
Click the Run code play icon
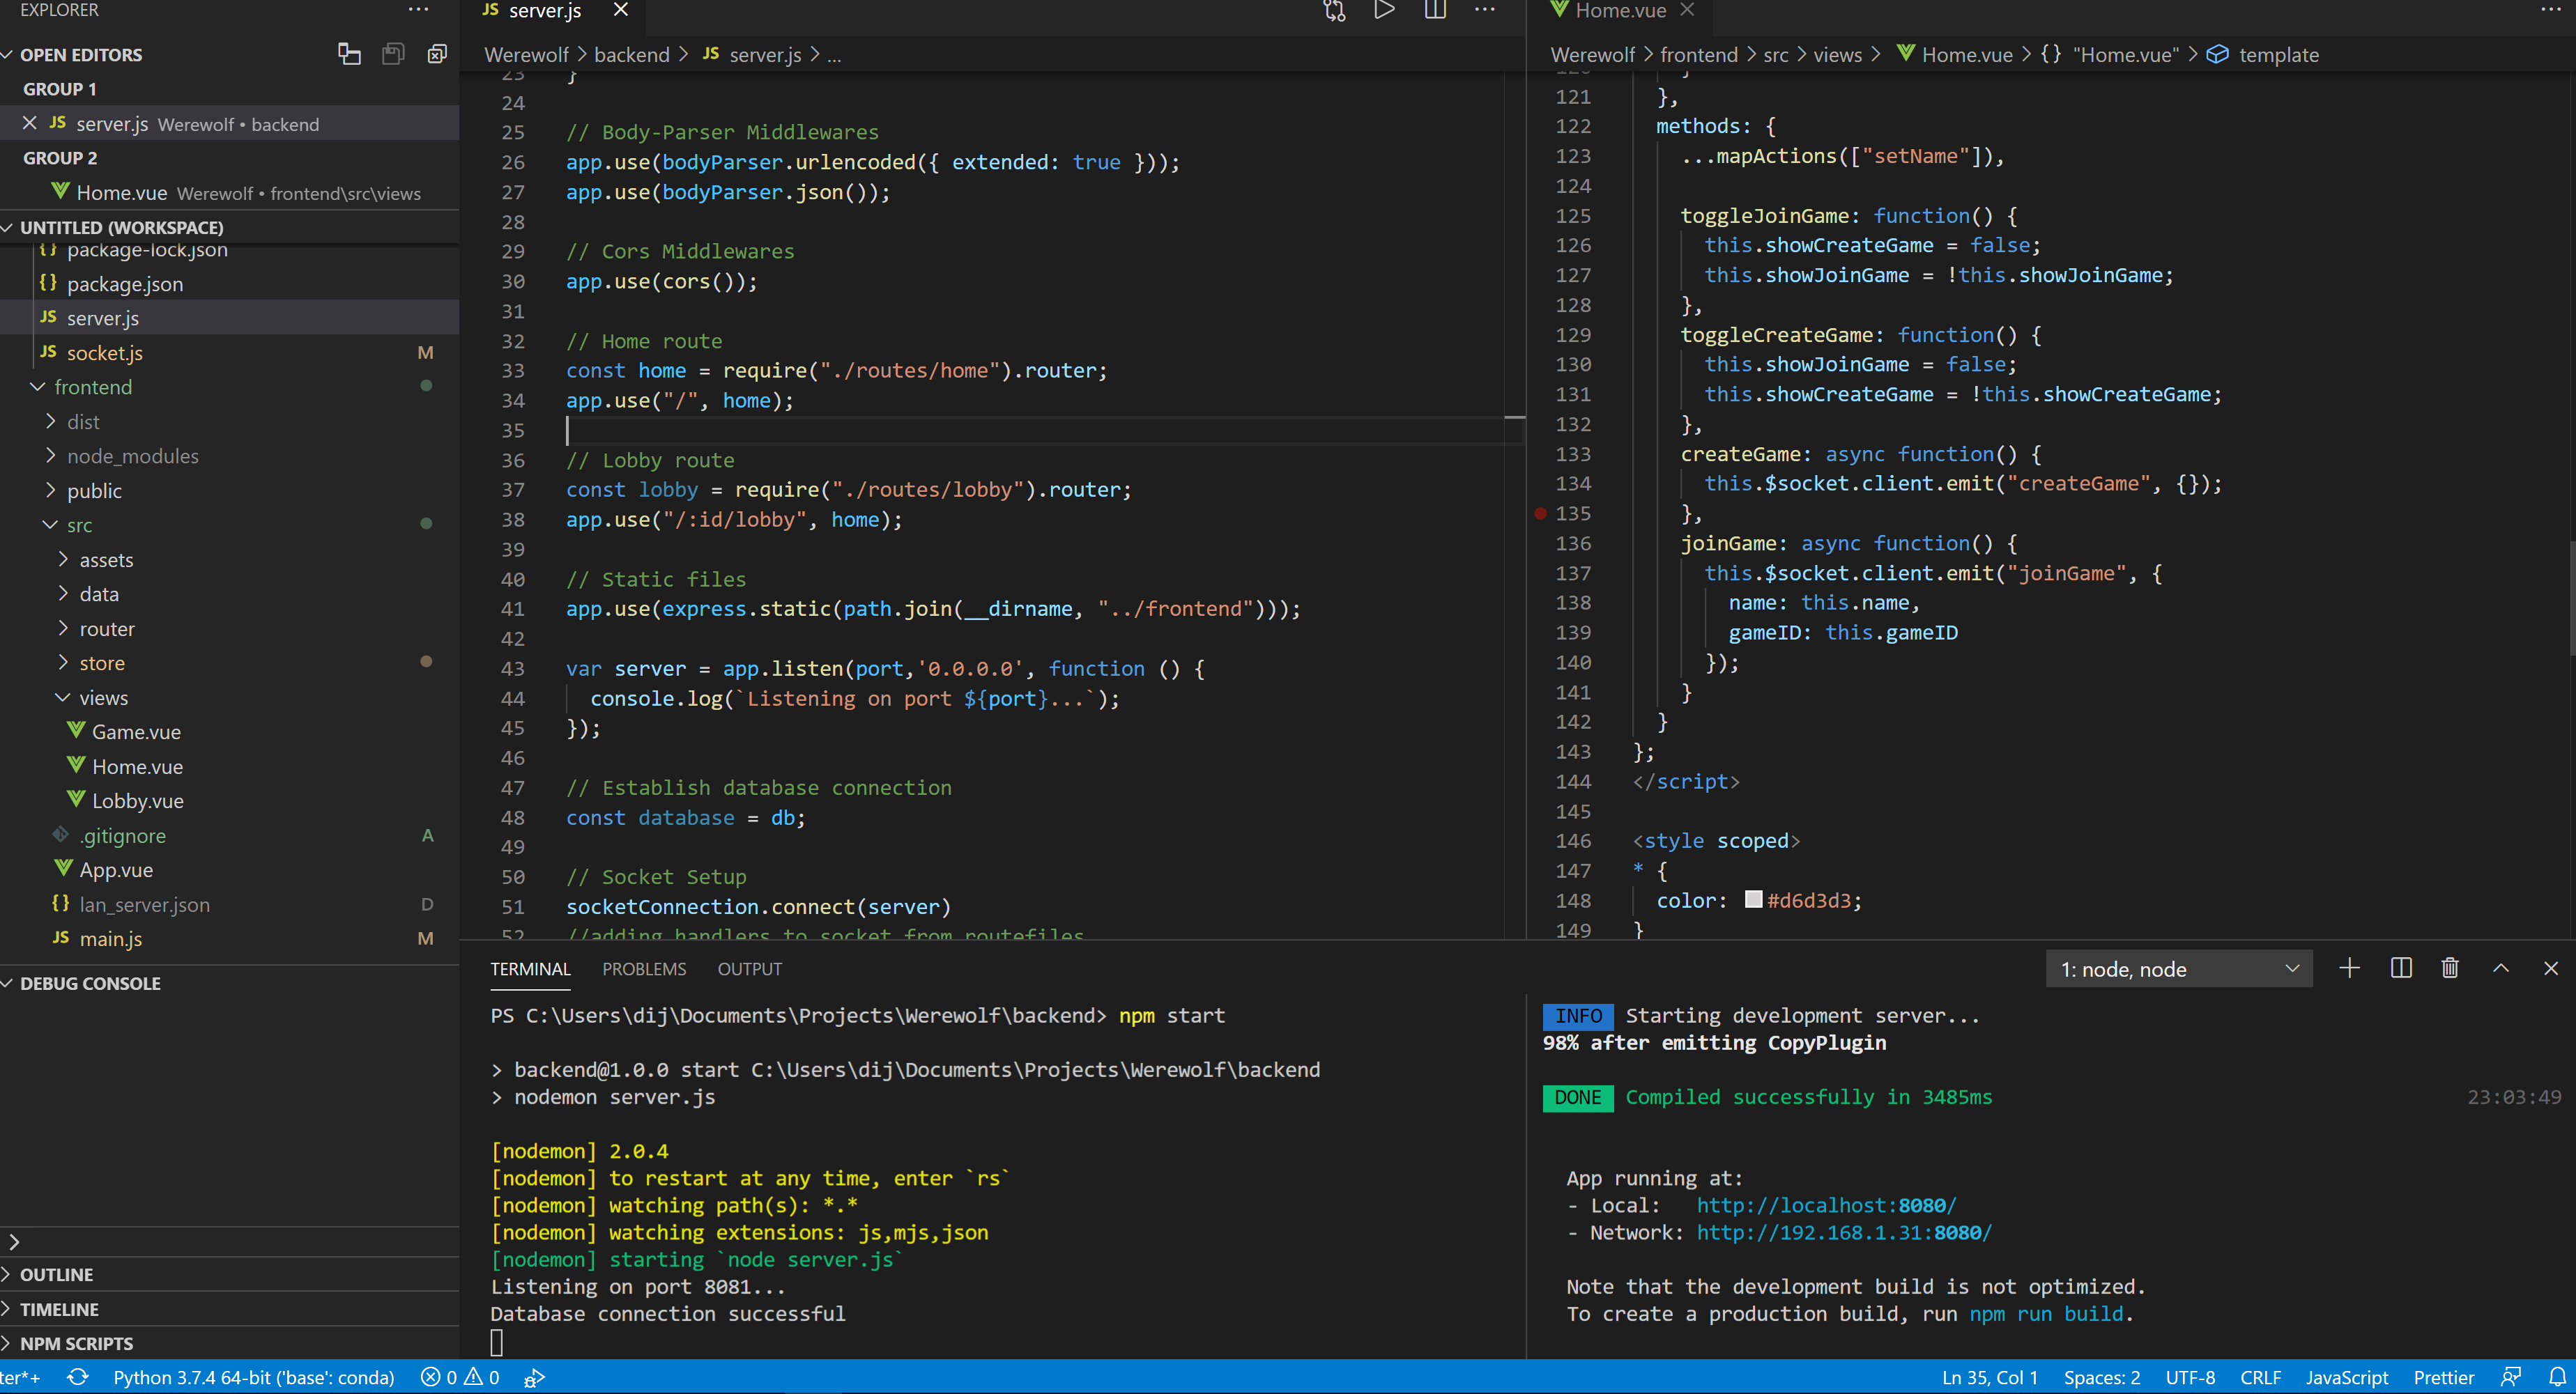(1385, 10)
